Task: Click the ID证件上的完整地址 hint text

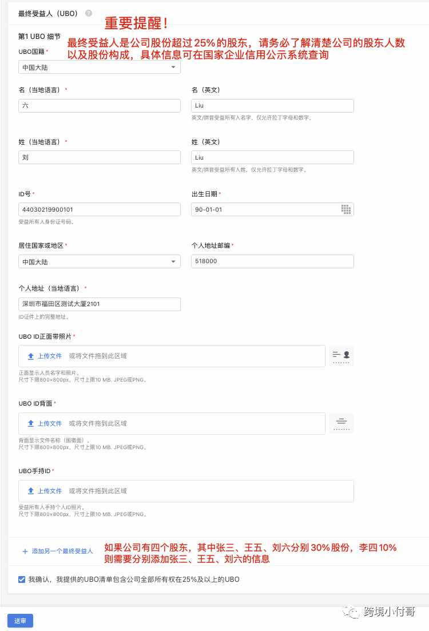Action: coord(43,317)
